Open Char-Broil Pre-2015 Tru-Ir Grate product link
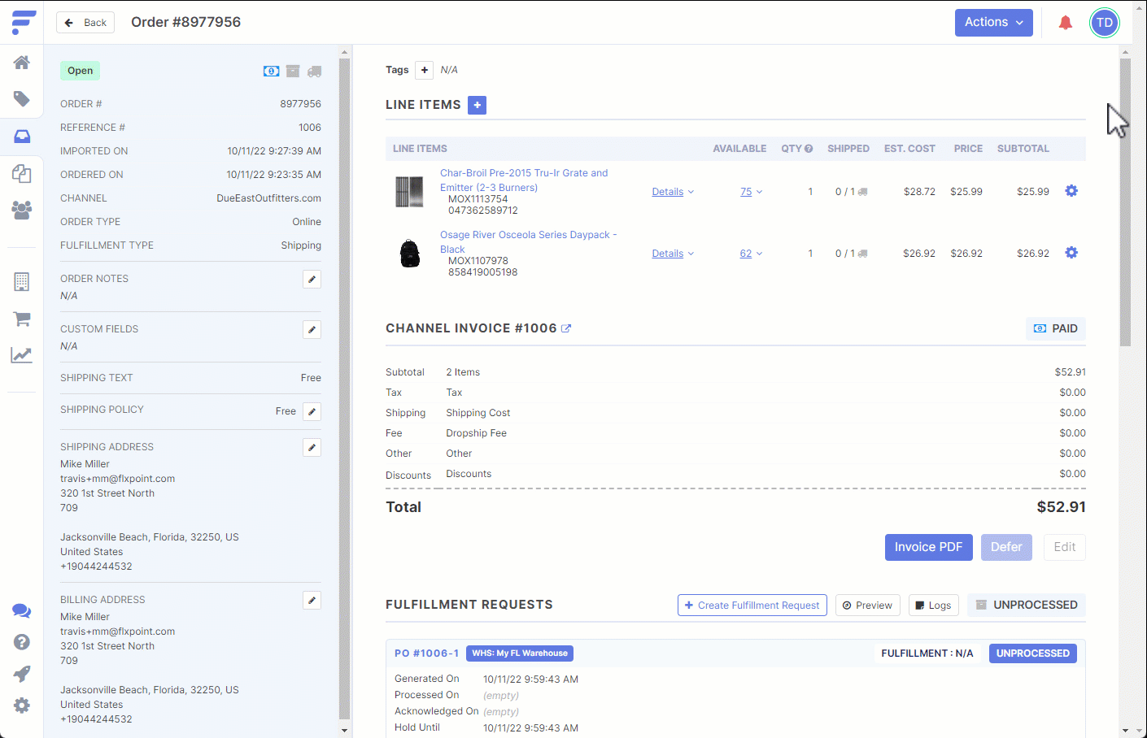Screen dimensions: 1147x738 [524, 180]
